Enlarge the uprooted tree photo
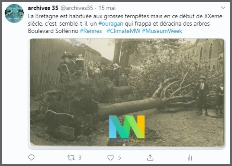Image resolution: width=232 pixels, height=166 pixels. pos(127,93)
